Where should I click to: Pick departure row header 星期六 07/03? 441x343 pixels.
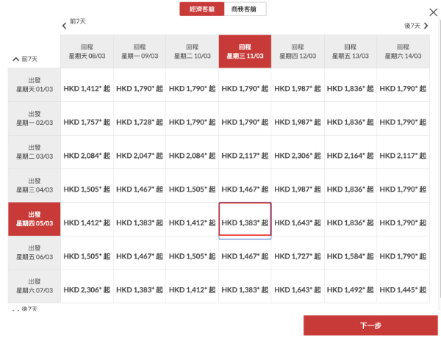(34, 286)
